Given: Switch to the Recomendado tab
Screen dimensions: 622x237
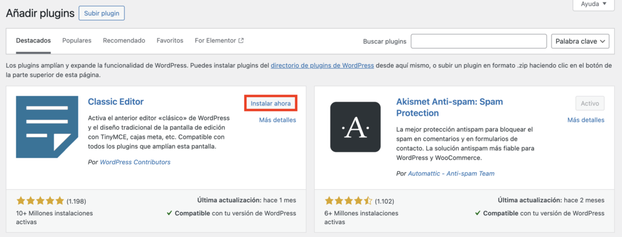Looking at the screenshot, I should [x=124, y=41].
